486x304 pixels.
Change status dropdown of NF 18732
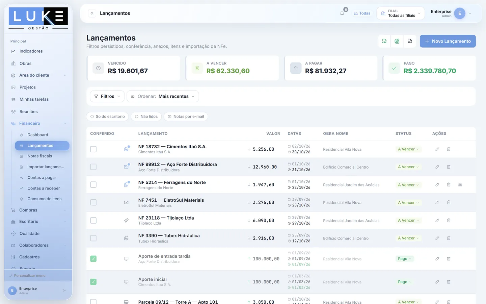click(408, 149)
